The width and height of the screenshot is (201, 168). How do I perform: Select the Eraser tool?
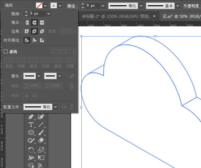coord(41,140)
